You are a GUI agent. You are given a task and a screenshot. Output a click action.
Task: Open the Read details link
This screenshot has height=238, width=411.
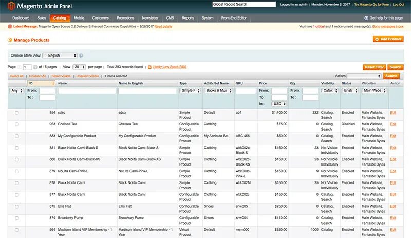pyautogui.click(x=163, y=27)
